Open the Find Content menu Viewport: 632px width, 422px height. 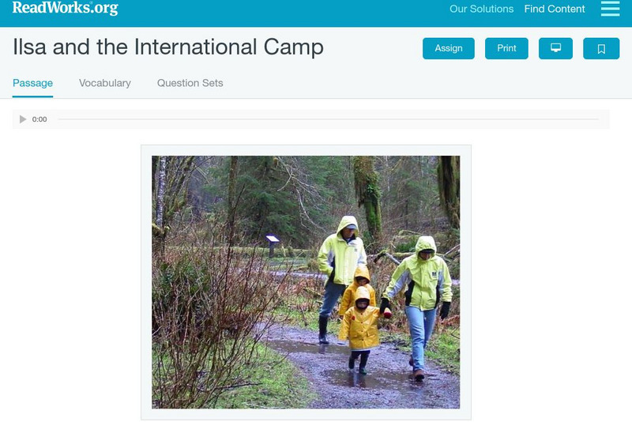point(555,9)
